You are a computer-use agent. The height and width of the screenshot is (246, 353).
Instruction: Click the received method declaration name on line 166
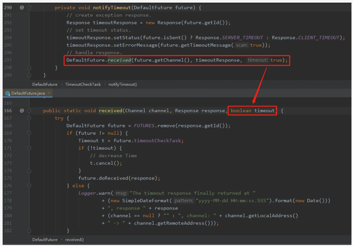click(110, 111)
